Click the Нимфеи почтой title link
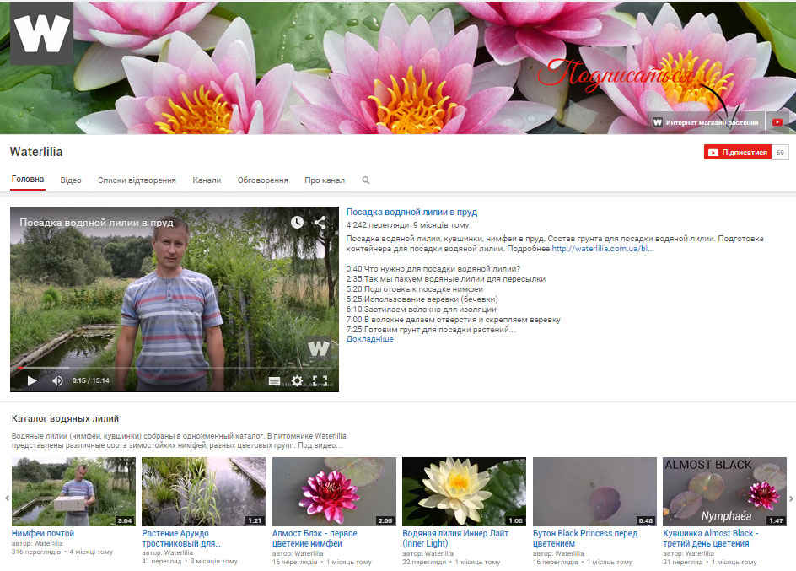This screenshot has width=796, height=571. pos(43,533)
